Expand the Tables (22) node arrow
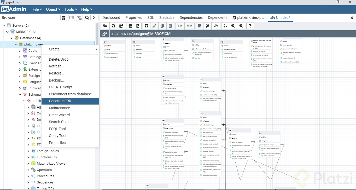This screenshot has width=356, height=190. click(x=28, y=188)
